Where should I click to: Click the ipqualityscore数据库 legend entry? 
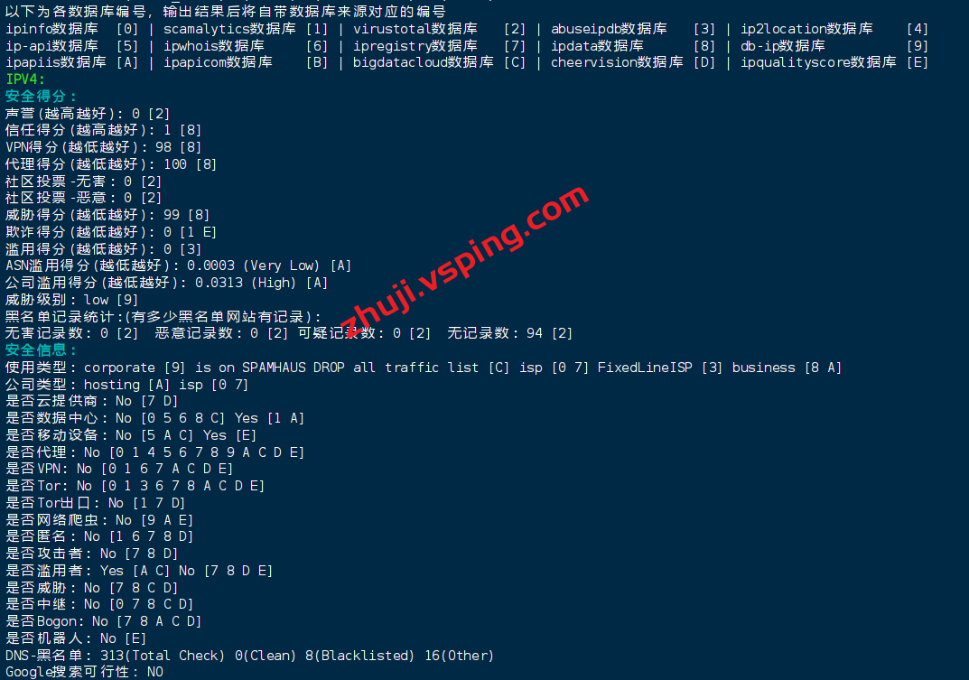[x=818, y=62]
